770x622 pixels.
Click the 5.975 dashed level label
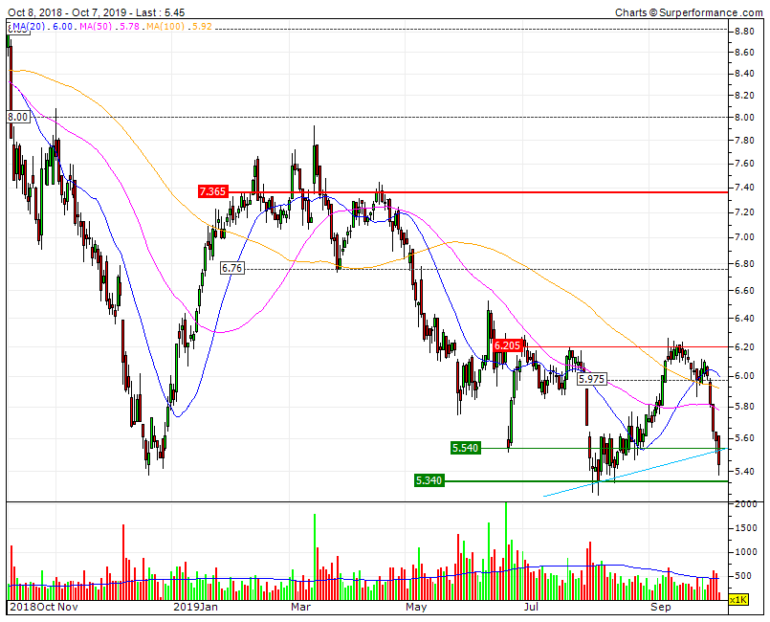591,379
